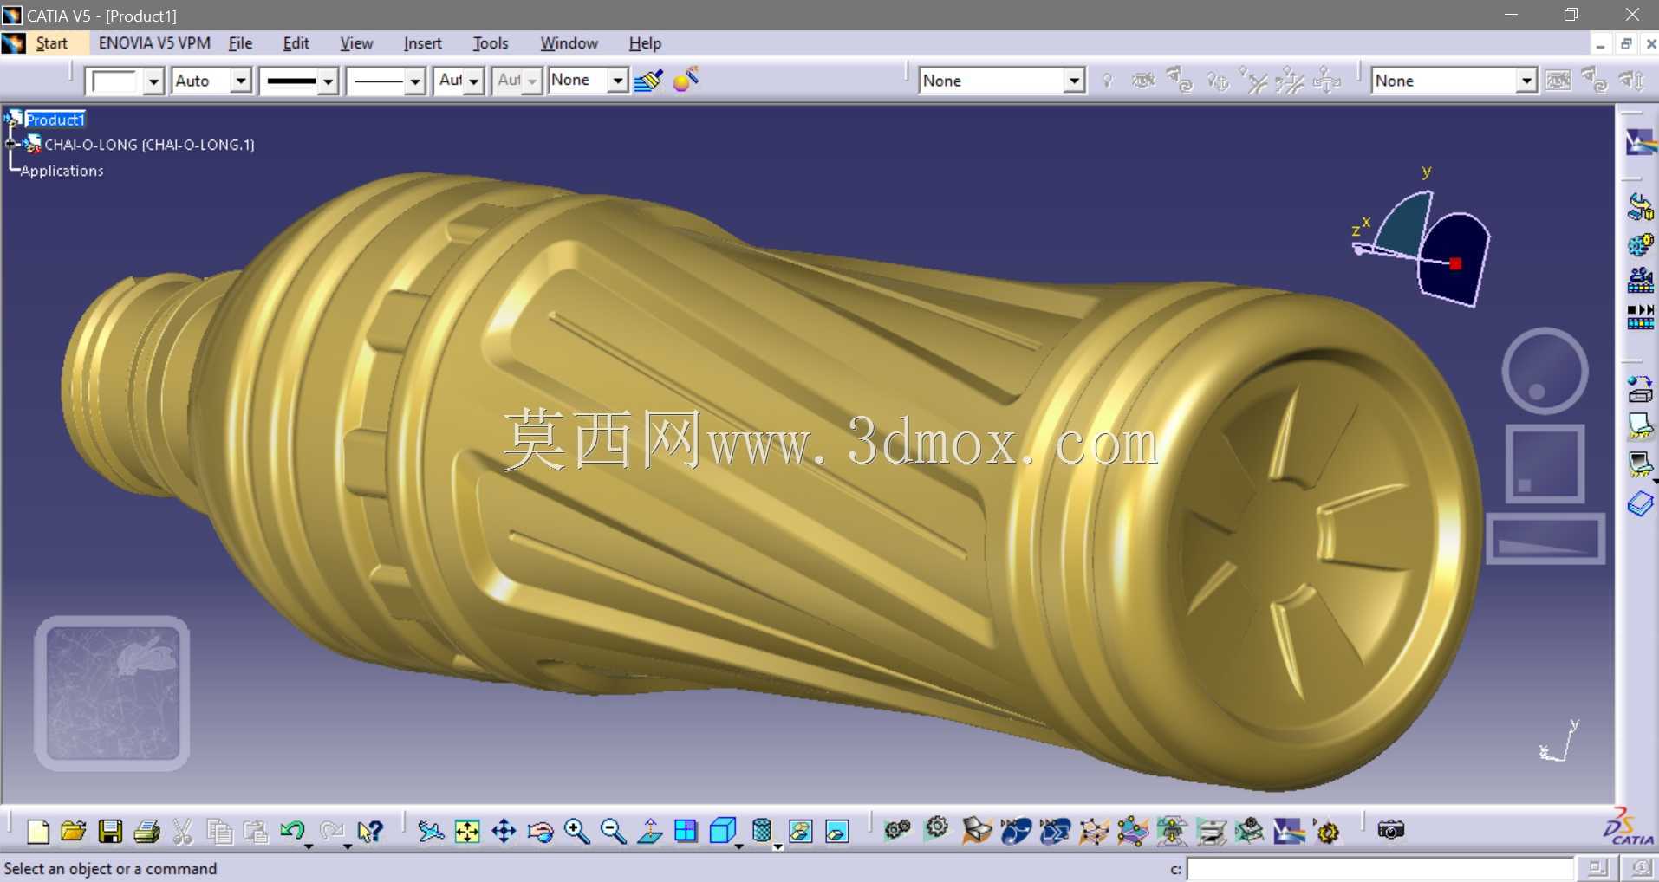
Task: Click the Swap Visible Space icon
Action: pyautogui.click(x=837, y=832)
